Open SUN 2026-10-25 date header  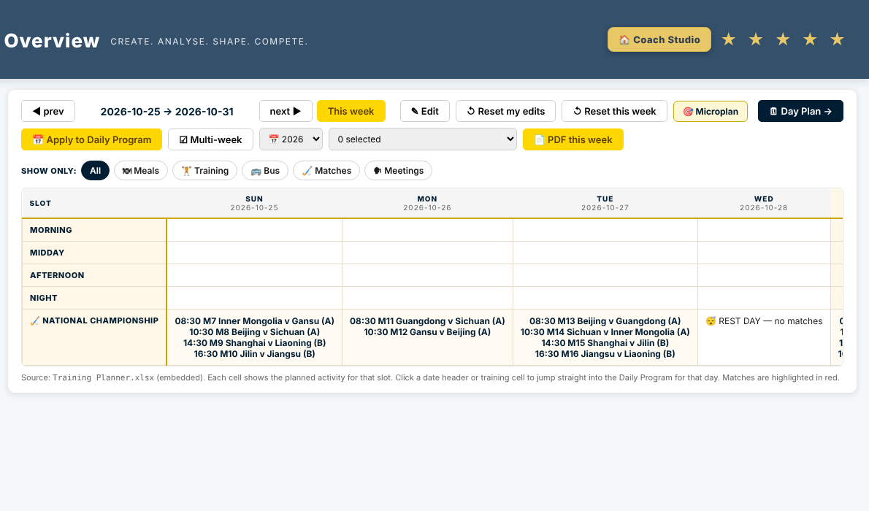tap(254, 203)
